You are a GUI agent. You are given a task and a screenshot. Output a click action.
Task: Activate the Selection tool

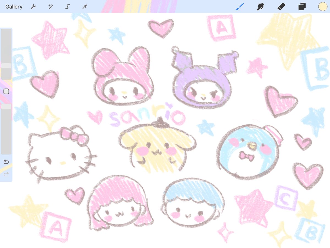[68, 7]
